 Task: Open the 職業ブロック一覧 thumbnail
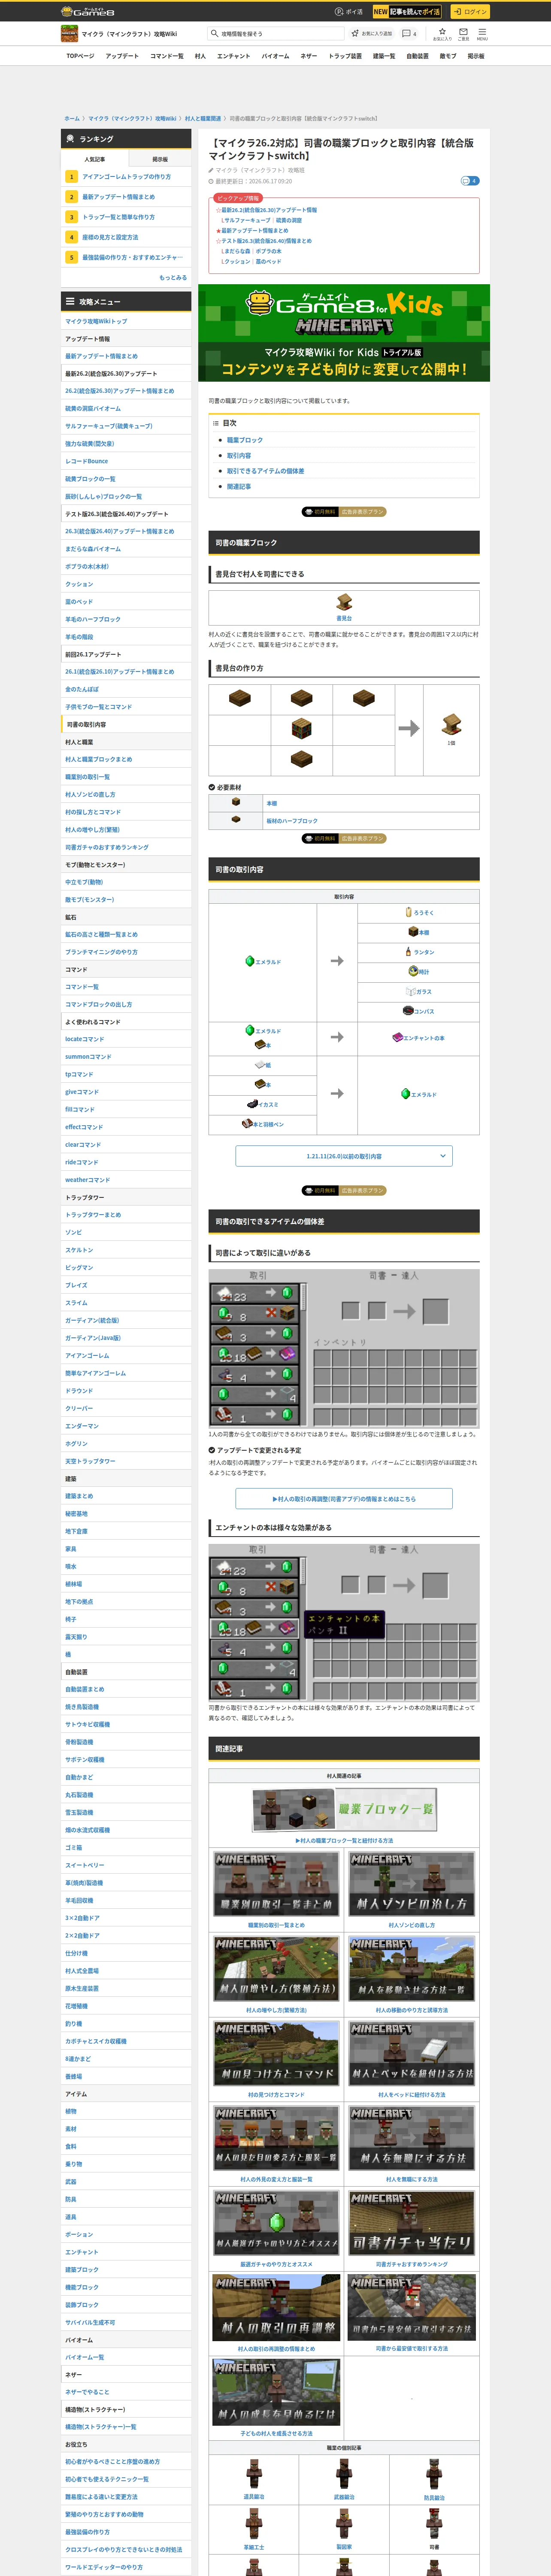pos(344,1810)
